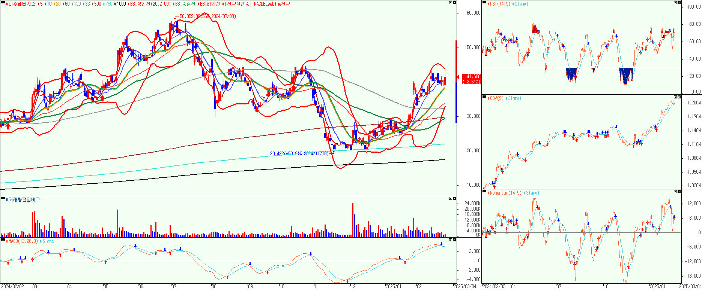
Task: Maximize the OBV indicator panel
Action: pyautogui.click(x=675, y=97)
